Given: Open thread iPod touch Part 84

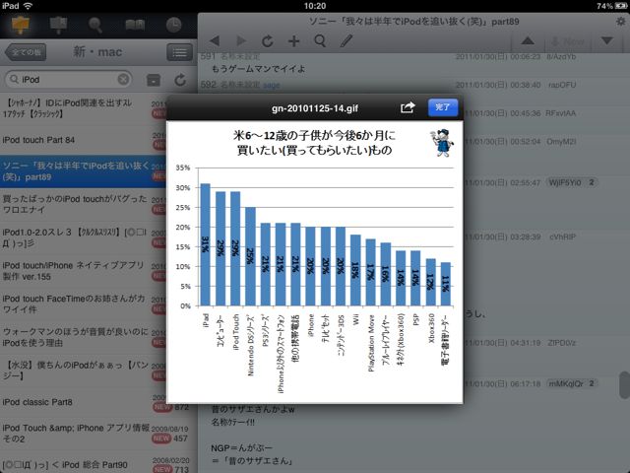Looking at the screenshot, I should [83, 140].
